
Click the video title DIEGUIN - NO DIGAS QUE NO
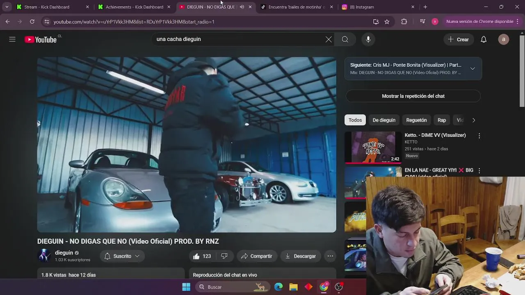coord(128,241)
